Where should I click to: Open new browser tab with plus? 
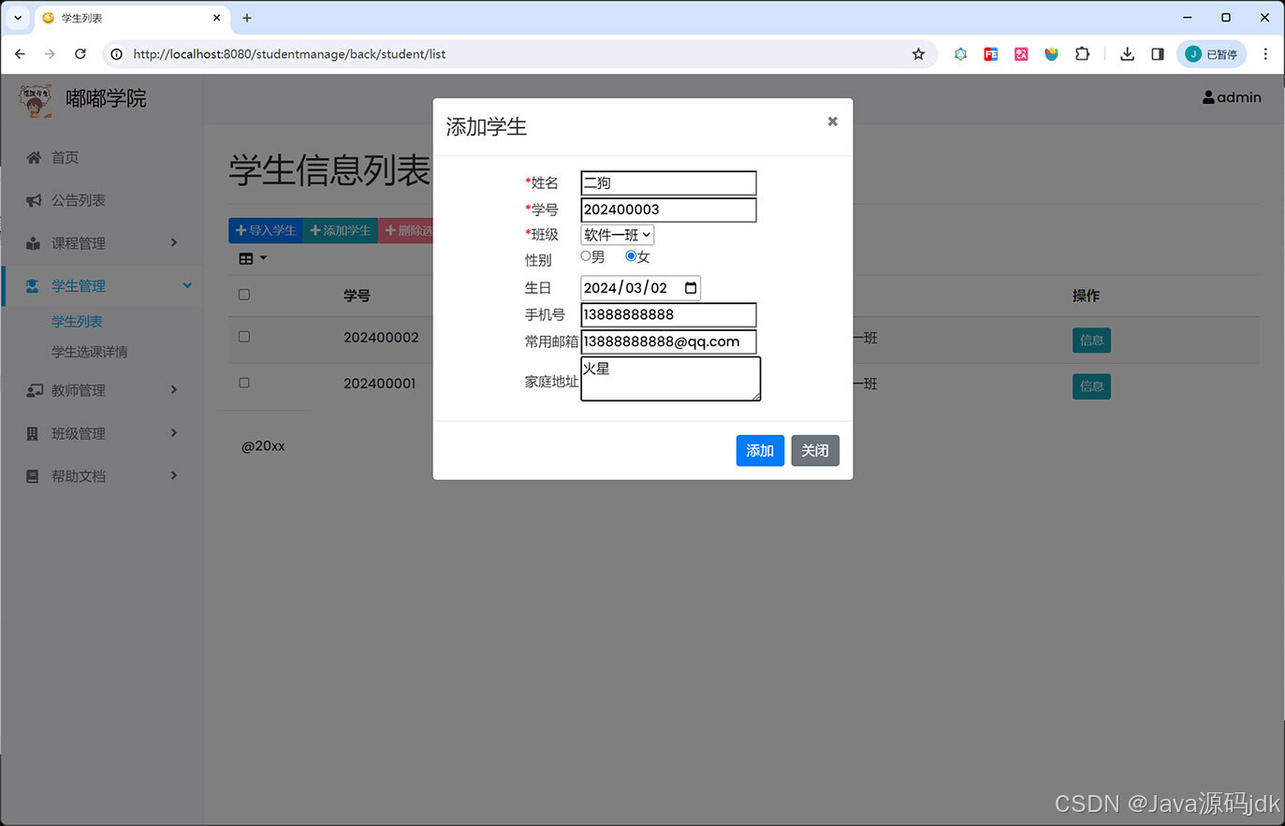(x=247, y=18)
